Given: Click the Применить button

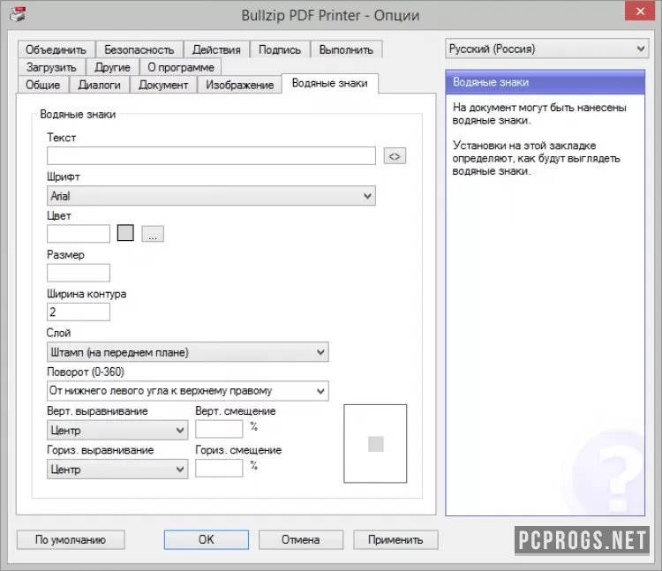Looking at the screenshot, I should [x=395, y=540].
